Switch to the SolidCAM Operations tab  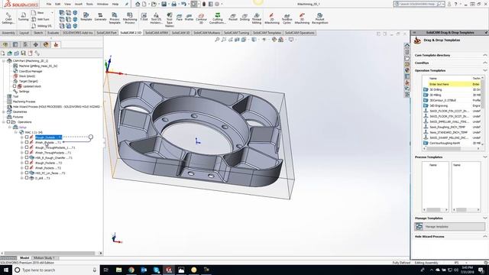(300, 33)
